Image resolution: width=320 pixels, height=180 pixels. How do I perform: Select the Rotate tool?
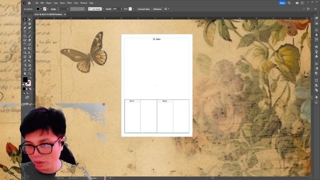(x=25, y=44)
